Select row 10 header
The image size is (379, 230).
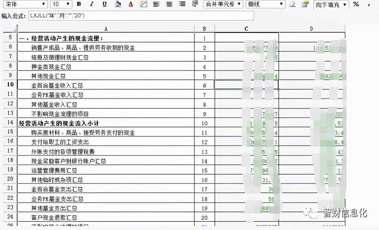pyautogui.click(x=10, y=85)
